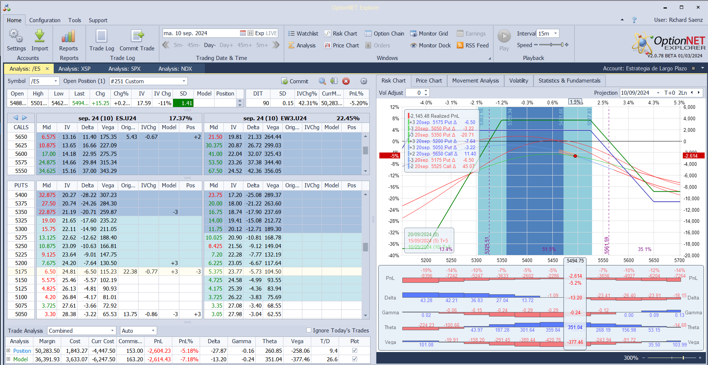This screenshot has height=365, width=708.
Task: Click the 45m- time step button
Action: 193,45
